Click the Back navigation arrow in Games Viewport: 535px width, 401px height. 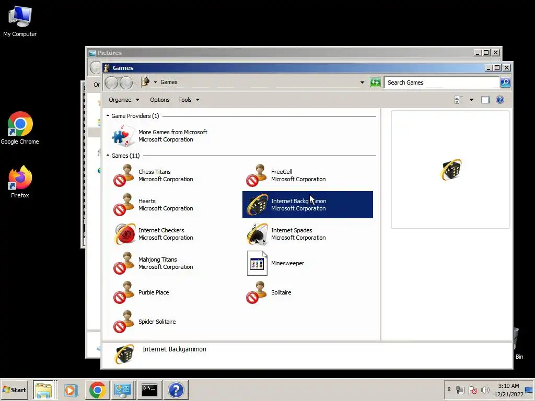[x=112, y=82]
